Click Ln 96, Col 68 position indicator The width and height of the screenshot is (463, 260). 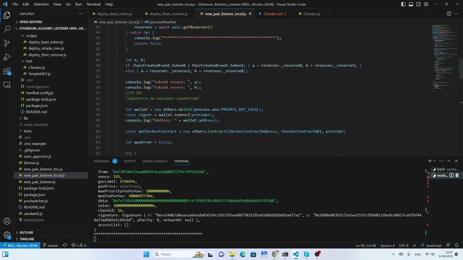point(366,246)
